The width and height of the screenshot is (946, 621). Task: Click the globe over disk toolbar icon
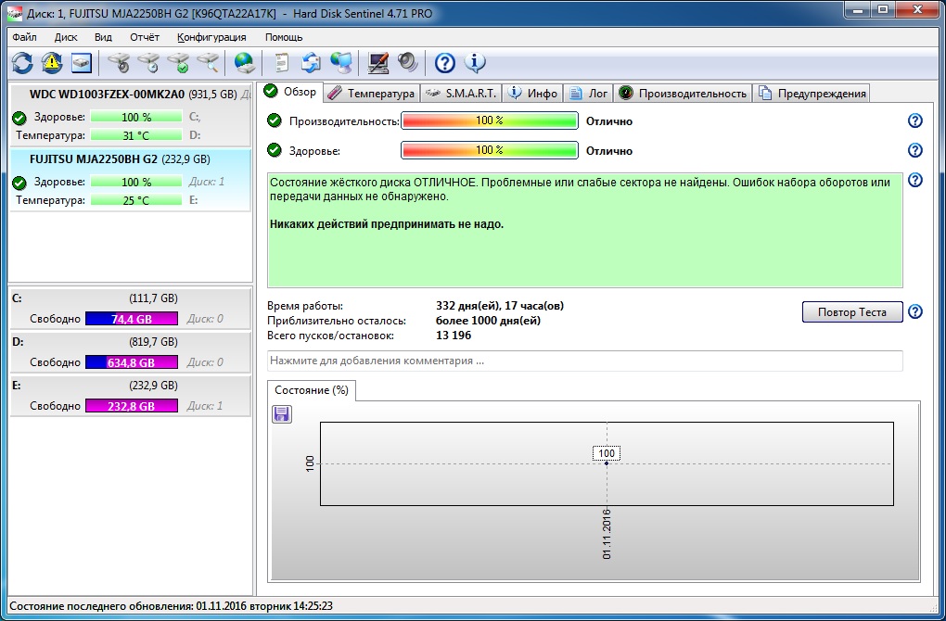(x=244, y=63)
